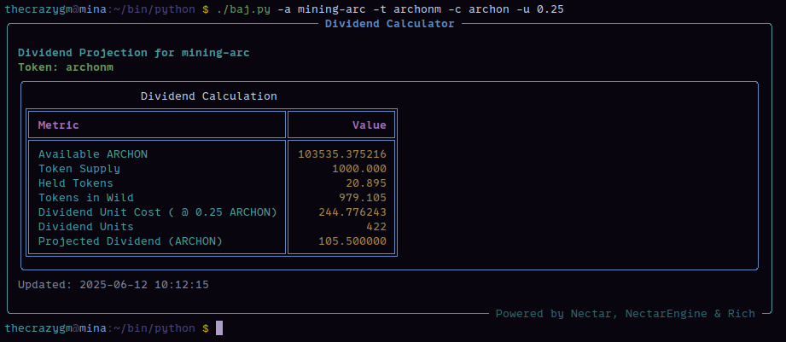The width and height of the screenshot is (786, 342).
Task: Select the "Available ARCHON" row label
Action: point(93,154)
